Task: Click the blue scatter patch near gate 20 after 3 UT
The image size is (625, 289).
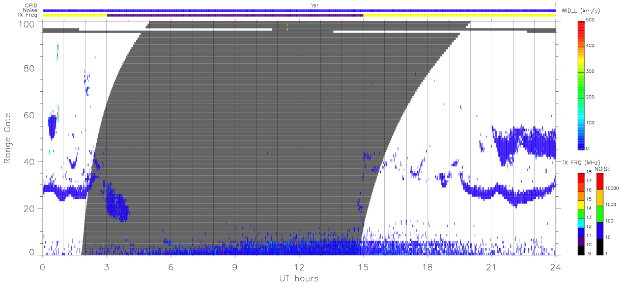Action: pos(117,204)
